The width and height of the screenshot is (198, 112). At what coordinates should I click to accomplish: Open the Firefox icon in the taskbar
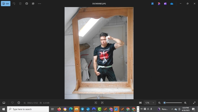(59, 109)
